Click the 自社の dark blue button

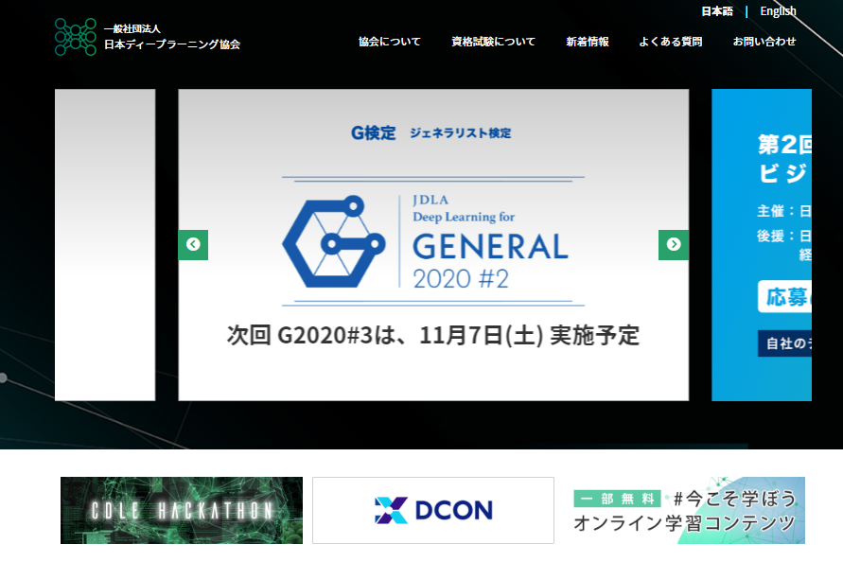(785, 343)
